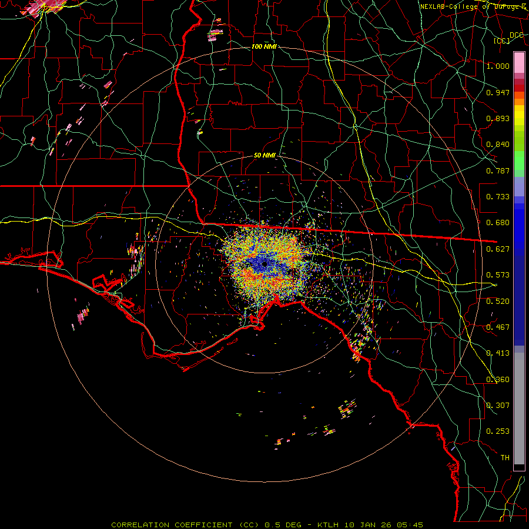The height and width of the screenshot is (529, 529).
Task: Click the TH threshold label in legend
Action: click(505, 457)
